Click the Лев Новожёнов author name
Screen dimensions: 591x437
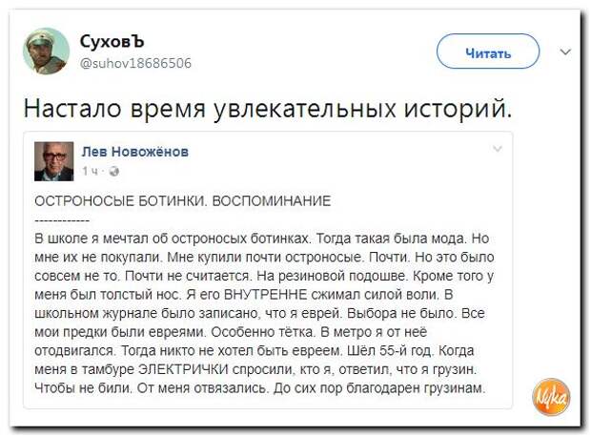[135, 152]
